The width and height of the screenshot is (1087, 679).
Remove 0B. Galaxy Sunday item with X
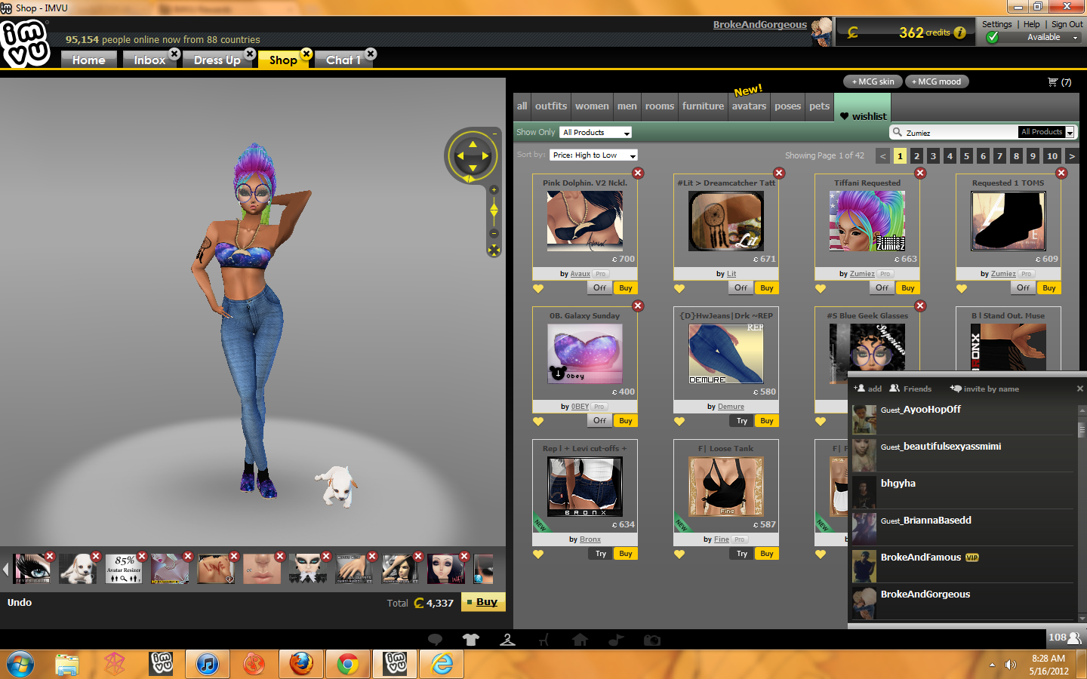[x=638, y=306]
